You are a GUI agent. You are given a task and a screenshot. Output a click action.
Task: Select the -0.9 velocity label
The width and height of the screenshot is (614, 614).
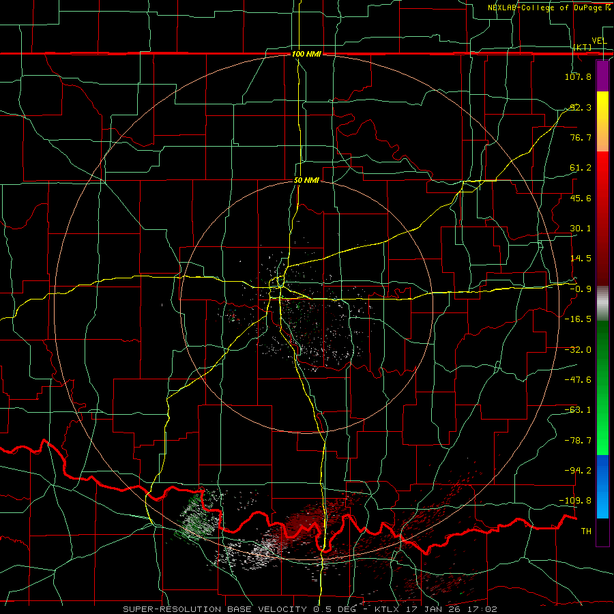click(580, 289)
